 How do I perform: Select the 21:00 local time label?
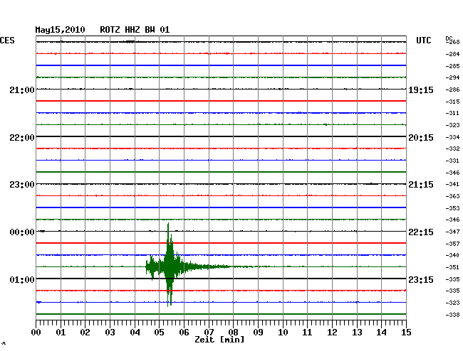(22, 90)
